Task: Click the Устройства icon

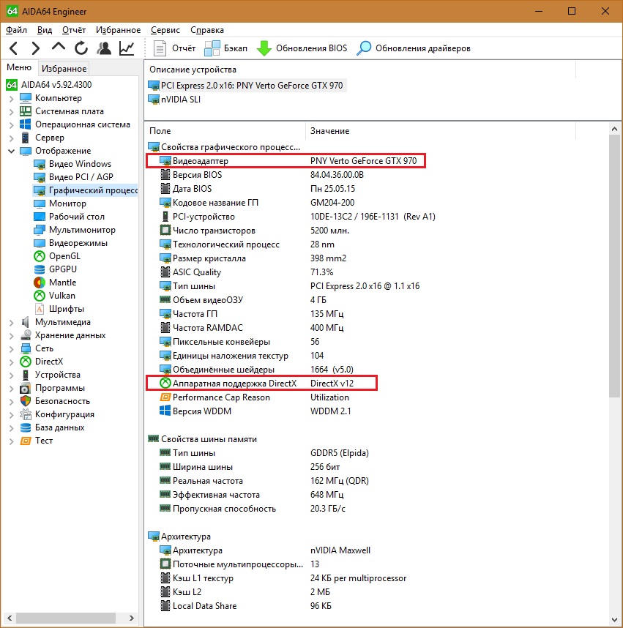Action: (x=26, y=375)
